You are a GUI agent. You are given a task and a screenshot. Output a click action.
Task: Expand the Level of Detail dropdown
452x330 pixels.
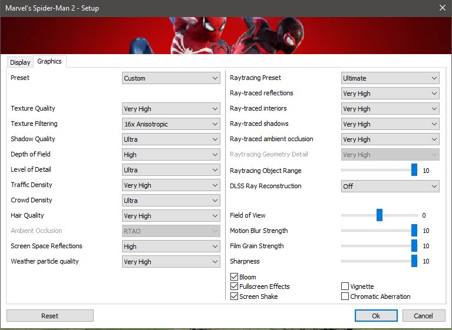pos(171,170)
